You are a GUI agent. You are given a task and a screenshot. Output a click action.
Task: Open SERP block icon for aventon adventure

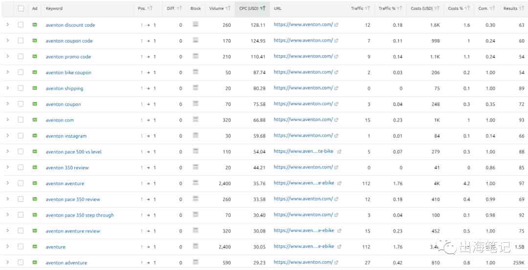tap(195, 262)
